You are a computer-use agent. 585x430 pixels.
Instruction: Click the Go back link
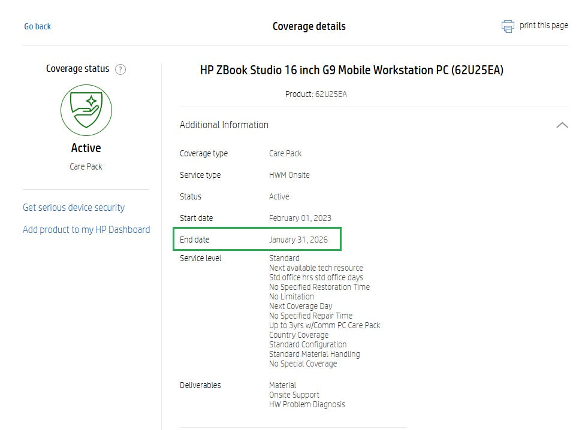[37, 26]
